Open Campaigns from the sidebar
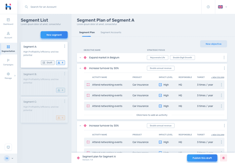 pos(8,62)
